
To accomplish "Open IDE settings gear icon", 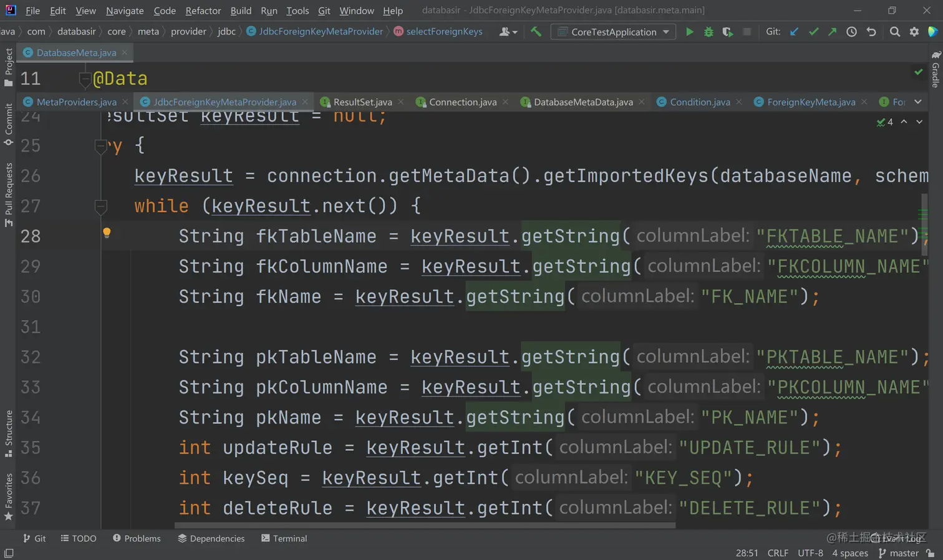I will [914, 32].
